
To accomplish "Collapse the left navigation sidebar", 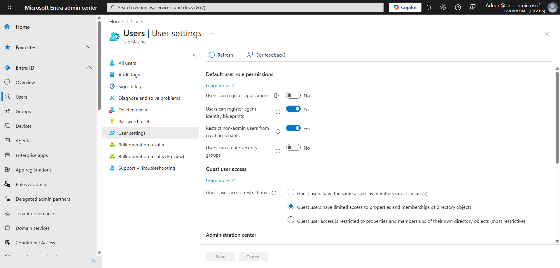I will tap(94, 261).
